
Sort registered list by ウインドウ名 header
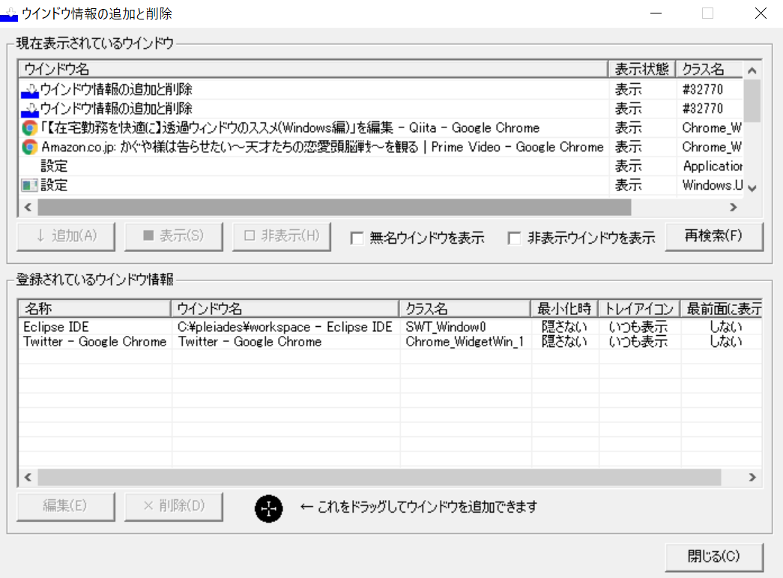(x=285, y=309)
